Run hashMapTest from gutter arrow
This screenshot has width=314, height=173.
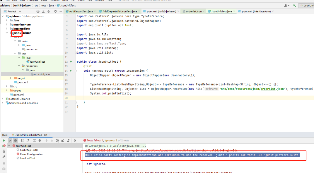(x=71, y=71)
